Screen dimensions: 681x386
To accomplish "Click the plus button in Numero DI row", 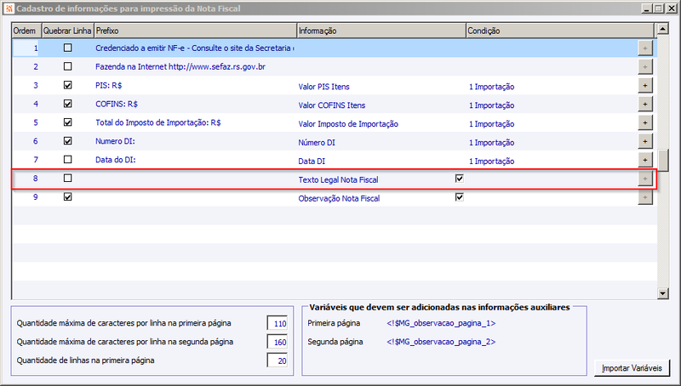I will click(x=645, y=141).
